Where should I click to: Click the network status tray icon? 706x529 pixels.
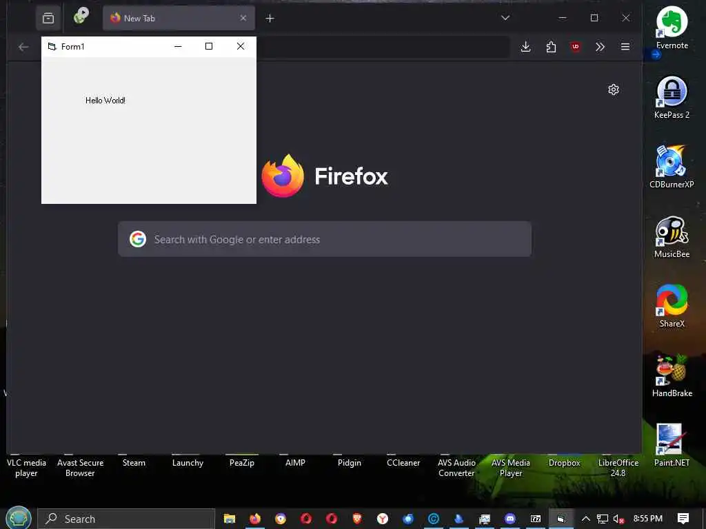point(603,519)
